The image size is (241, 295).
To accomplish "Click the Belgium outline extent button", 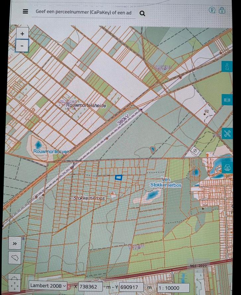I will (15, 257).
